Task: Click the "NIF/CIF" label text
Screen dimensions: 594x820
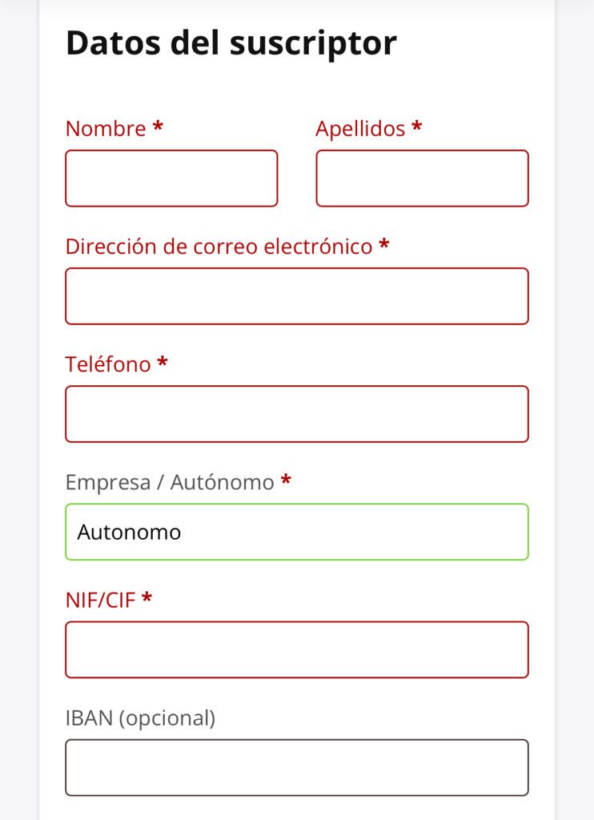Action: 101,600
